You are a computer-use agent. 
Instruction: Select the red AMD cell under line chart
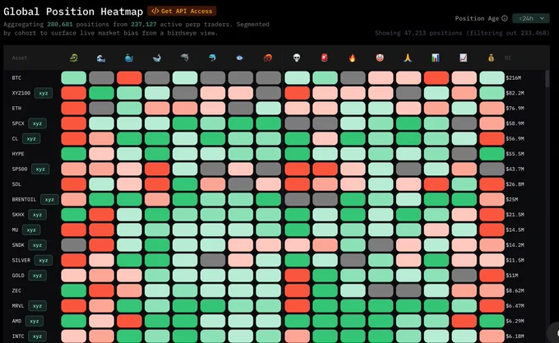pos(464,321)
